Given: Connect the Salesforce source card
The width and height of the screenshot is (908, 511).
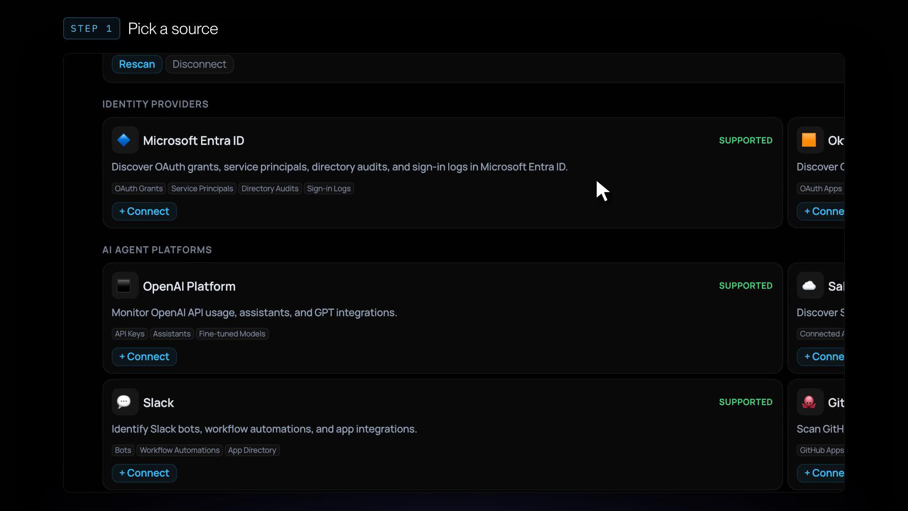Looking at the screenshot, I should coord(821,356).
